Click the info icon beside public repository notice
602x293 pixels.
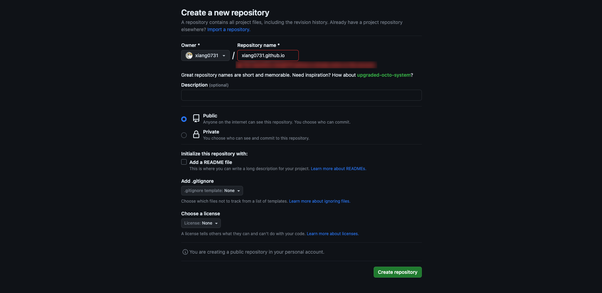185,252
